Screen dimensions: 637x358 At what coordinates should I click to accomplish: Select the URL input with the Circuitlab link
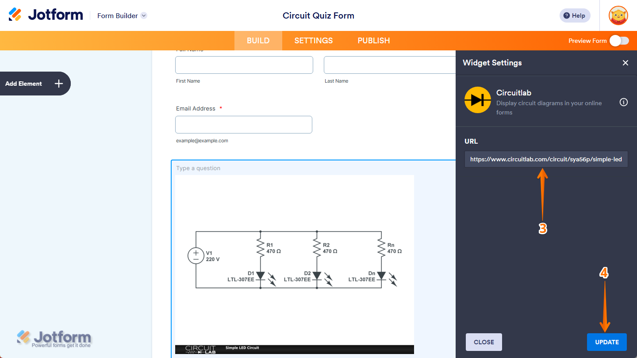[546, 159]
